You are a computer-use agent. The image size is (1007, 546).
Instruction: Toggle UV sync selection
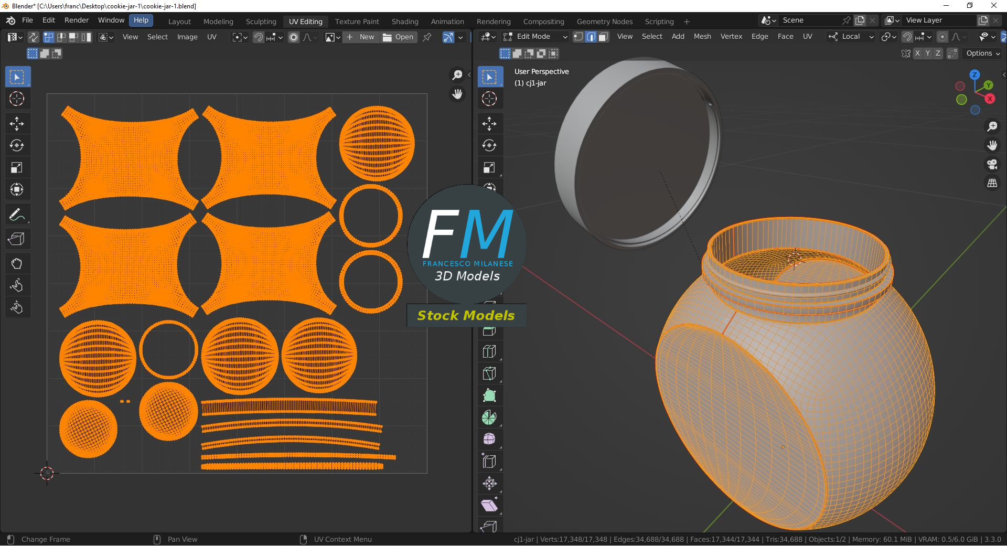pos(33,37)
